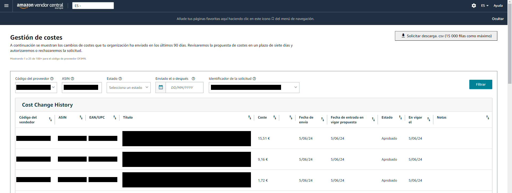The height and width of the screenshot is (193, 512).
Task: Sort table by Título column arrows
Action: pos(250,118)
